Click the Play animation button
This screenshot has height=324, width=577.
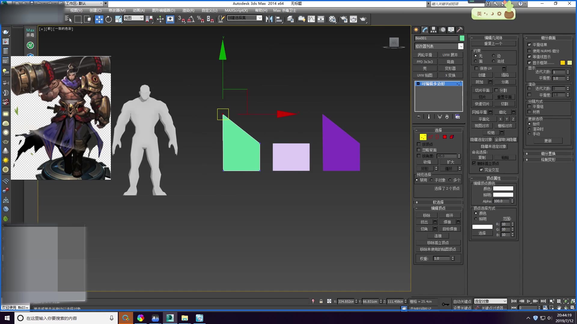click(528, 301)
